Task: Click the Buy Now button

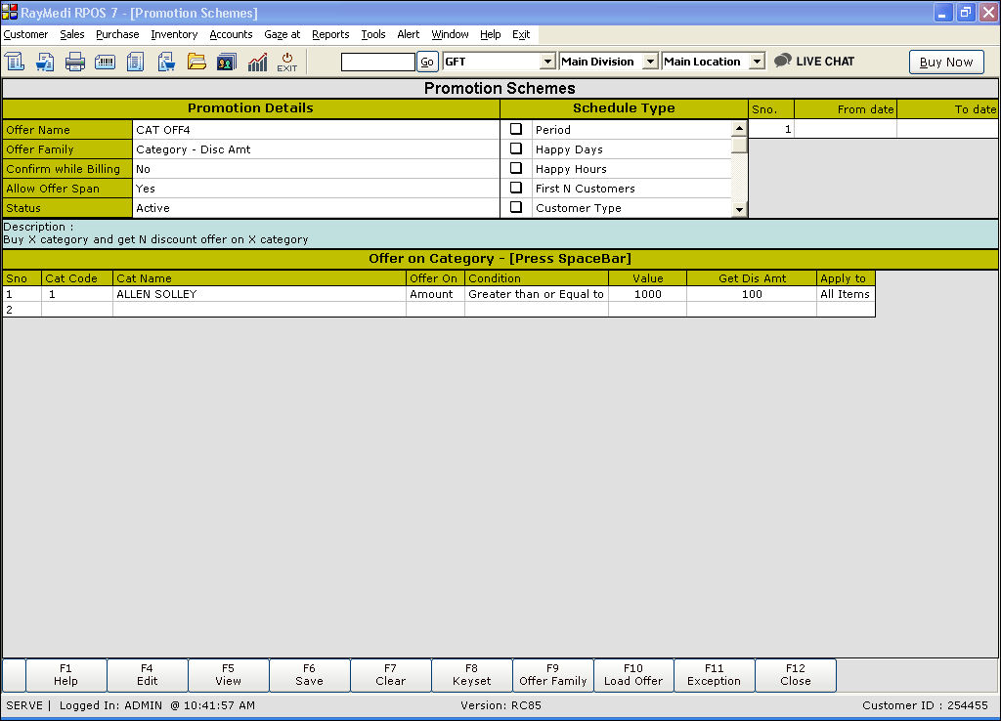Action: (x=945, y=62)
